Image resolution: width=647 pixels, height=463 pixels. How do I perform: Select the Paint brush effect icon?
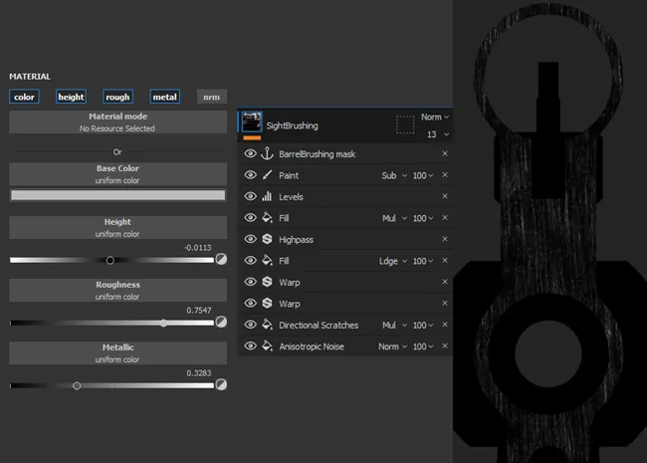(x=267, y=175)
